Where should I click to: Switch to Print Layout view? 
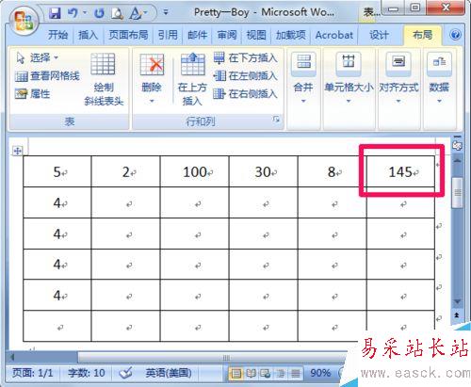[x=236, y=374]
